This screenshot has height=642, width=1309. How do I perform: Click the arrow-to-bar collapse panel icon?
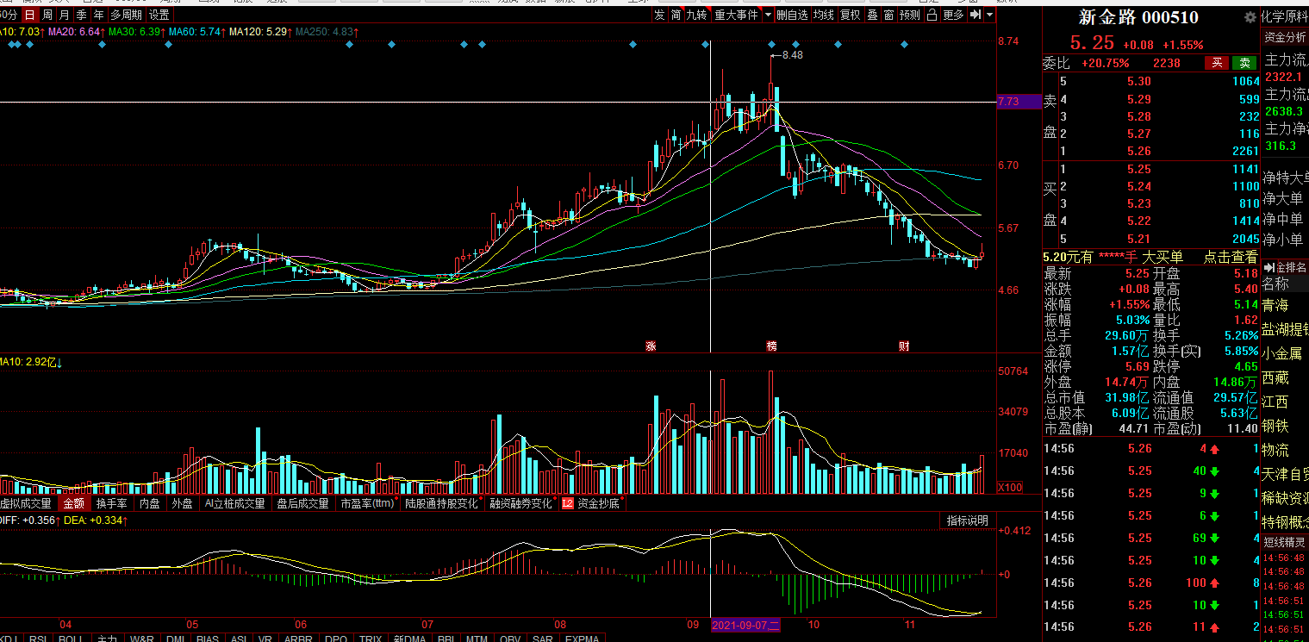[976, 15]
